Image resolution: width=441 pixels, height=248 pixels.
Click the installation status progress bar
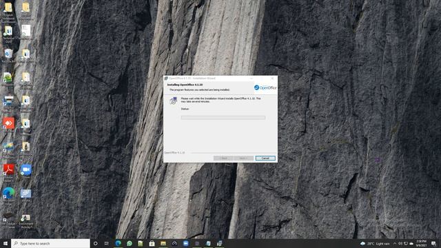click(x=223, y=118)
